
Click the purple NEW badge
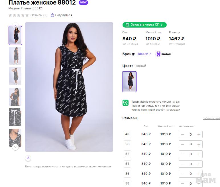click(x=83, y=3)
